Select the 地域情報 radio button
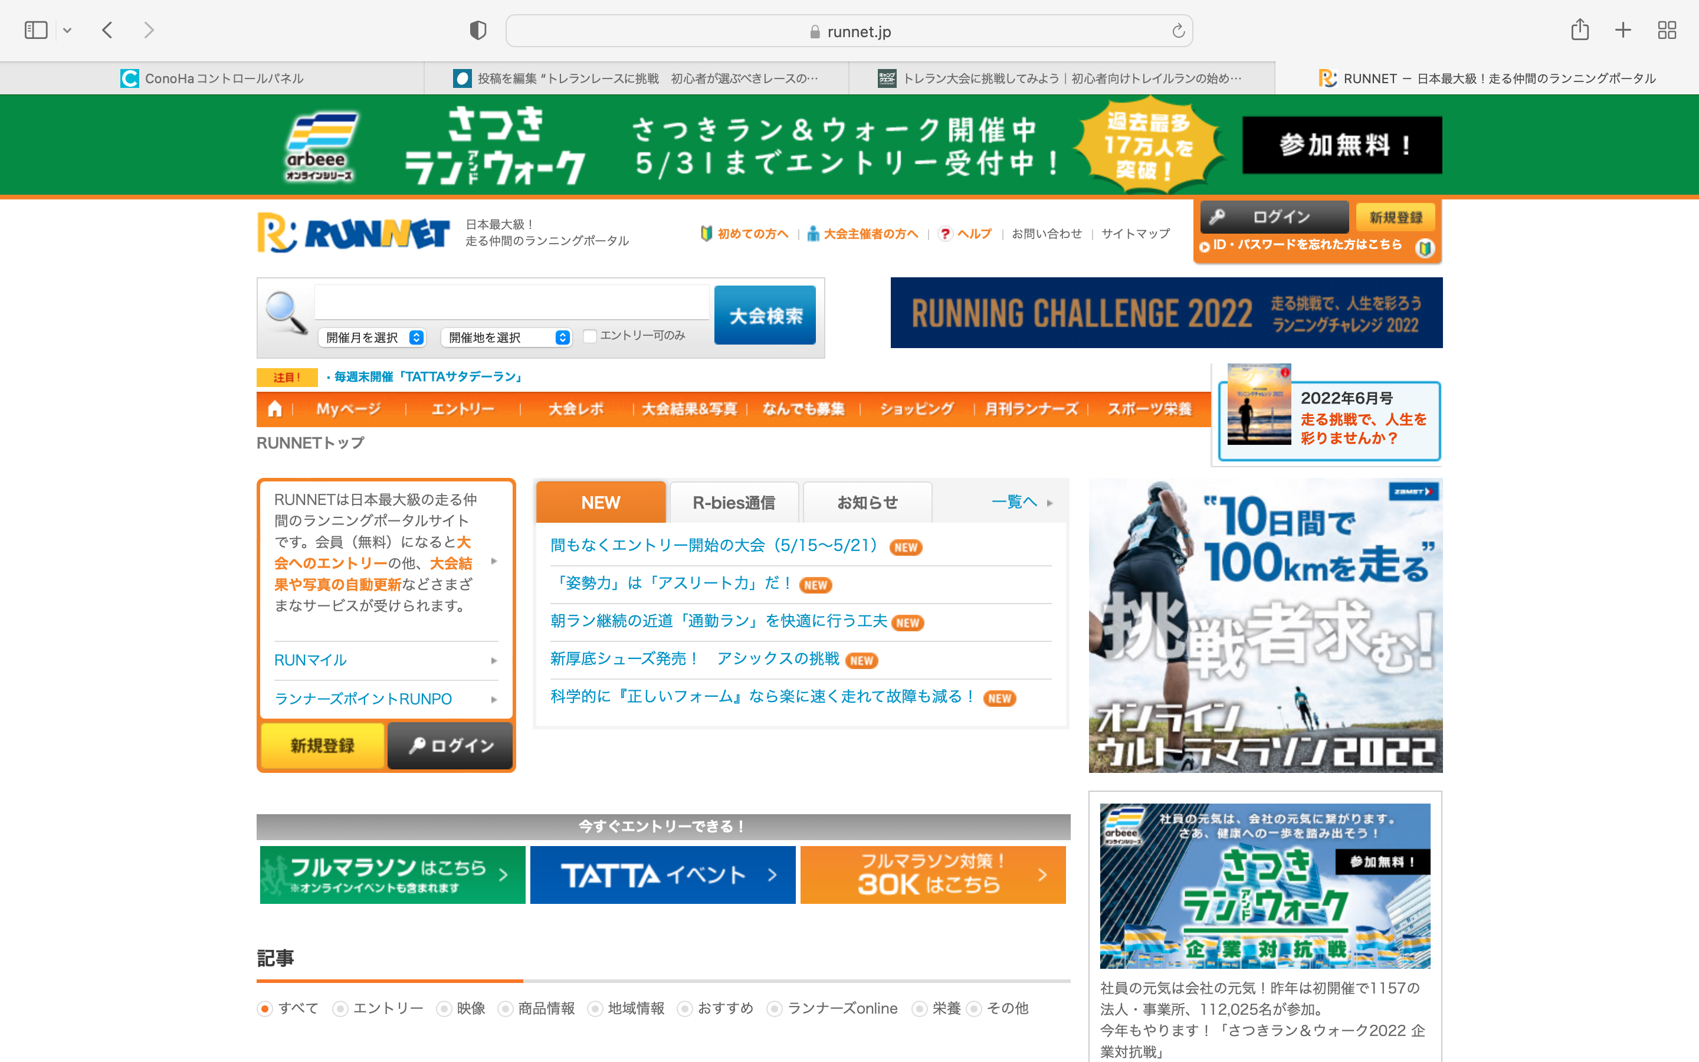 coord(595,1009)
